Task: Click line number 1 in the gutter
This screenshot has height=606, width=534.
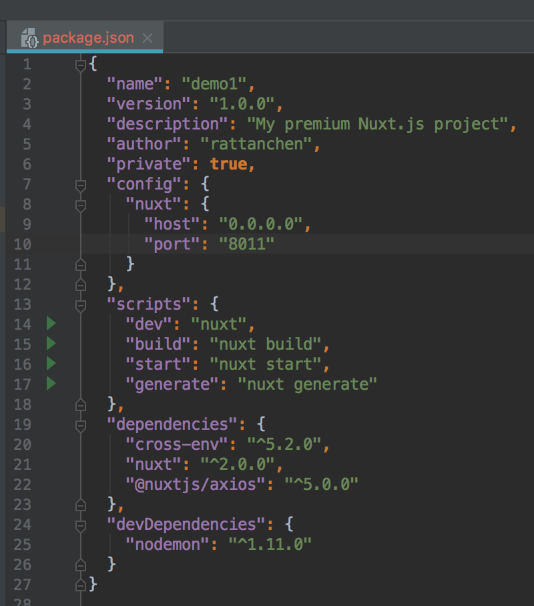Action: [x=27, y=64]
